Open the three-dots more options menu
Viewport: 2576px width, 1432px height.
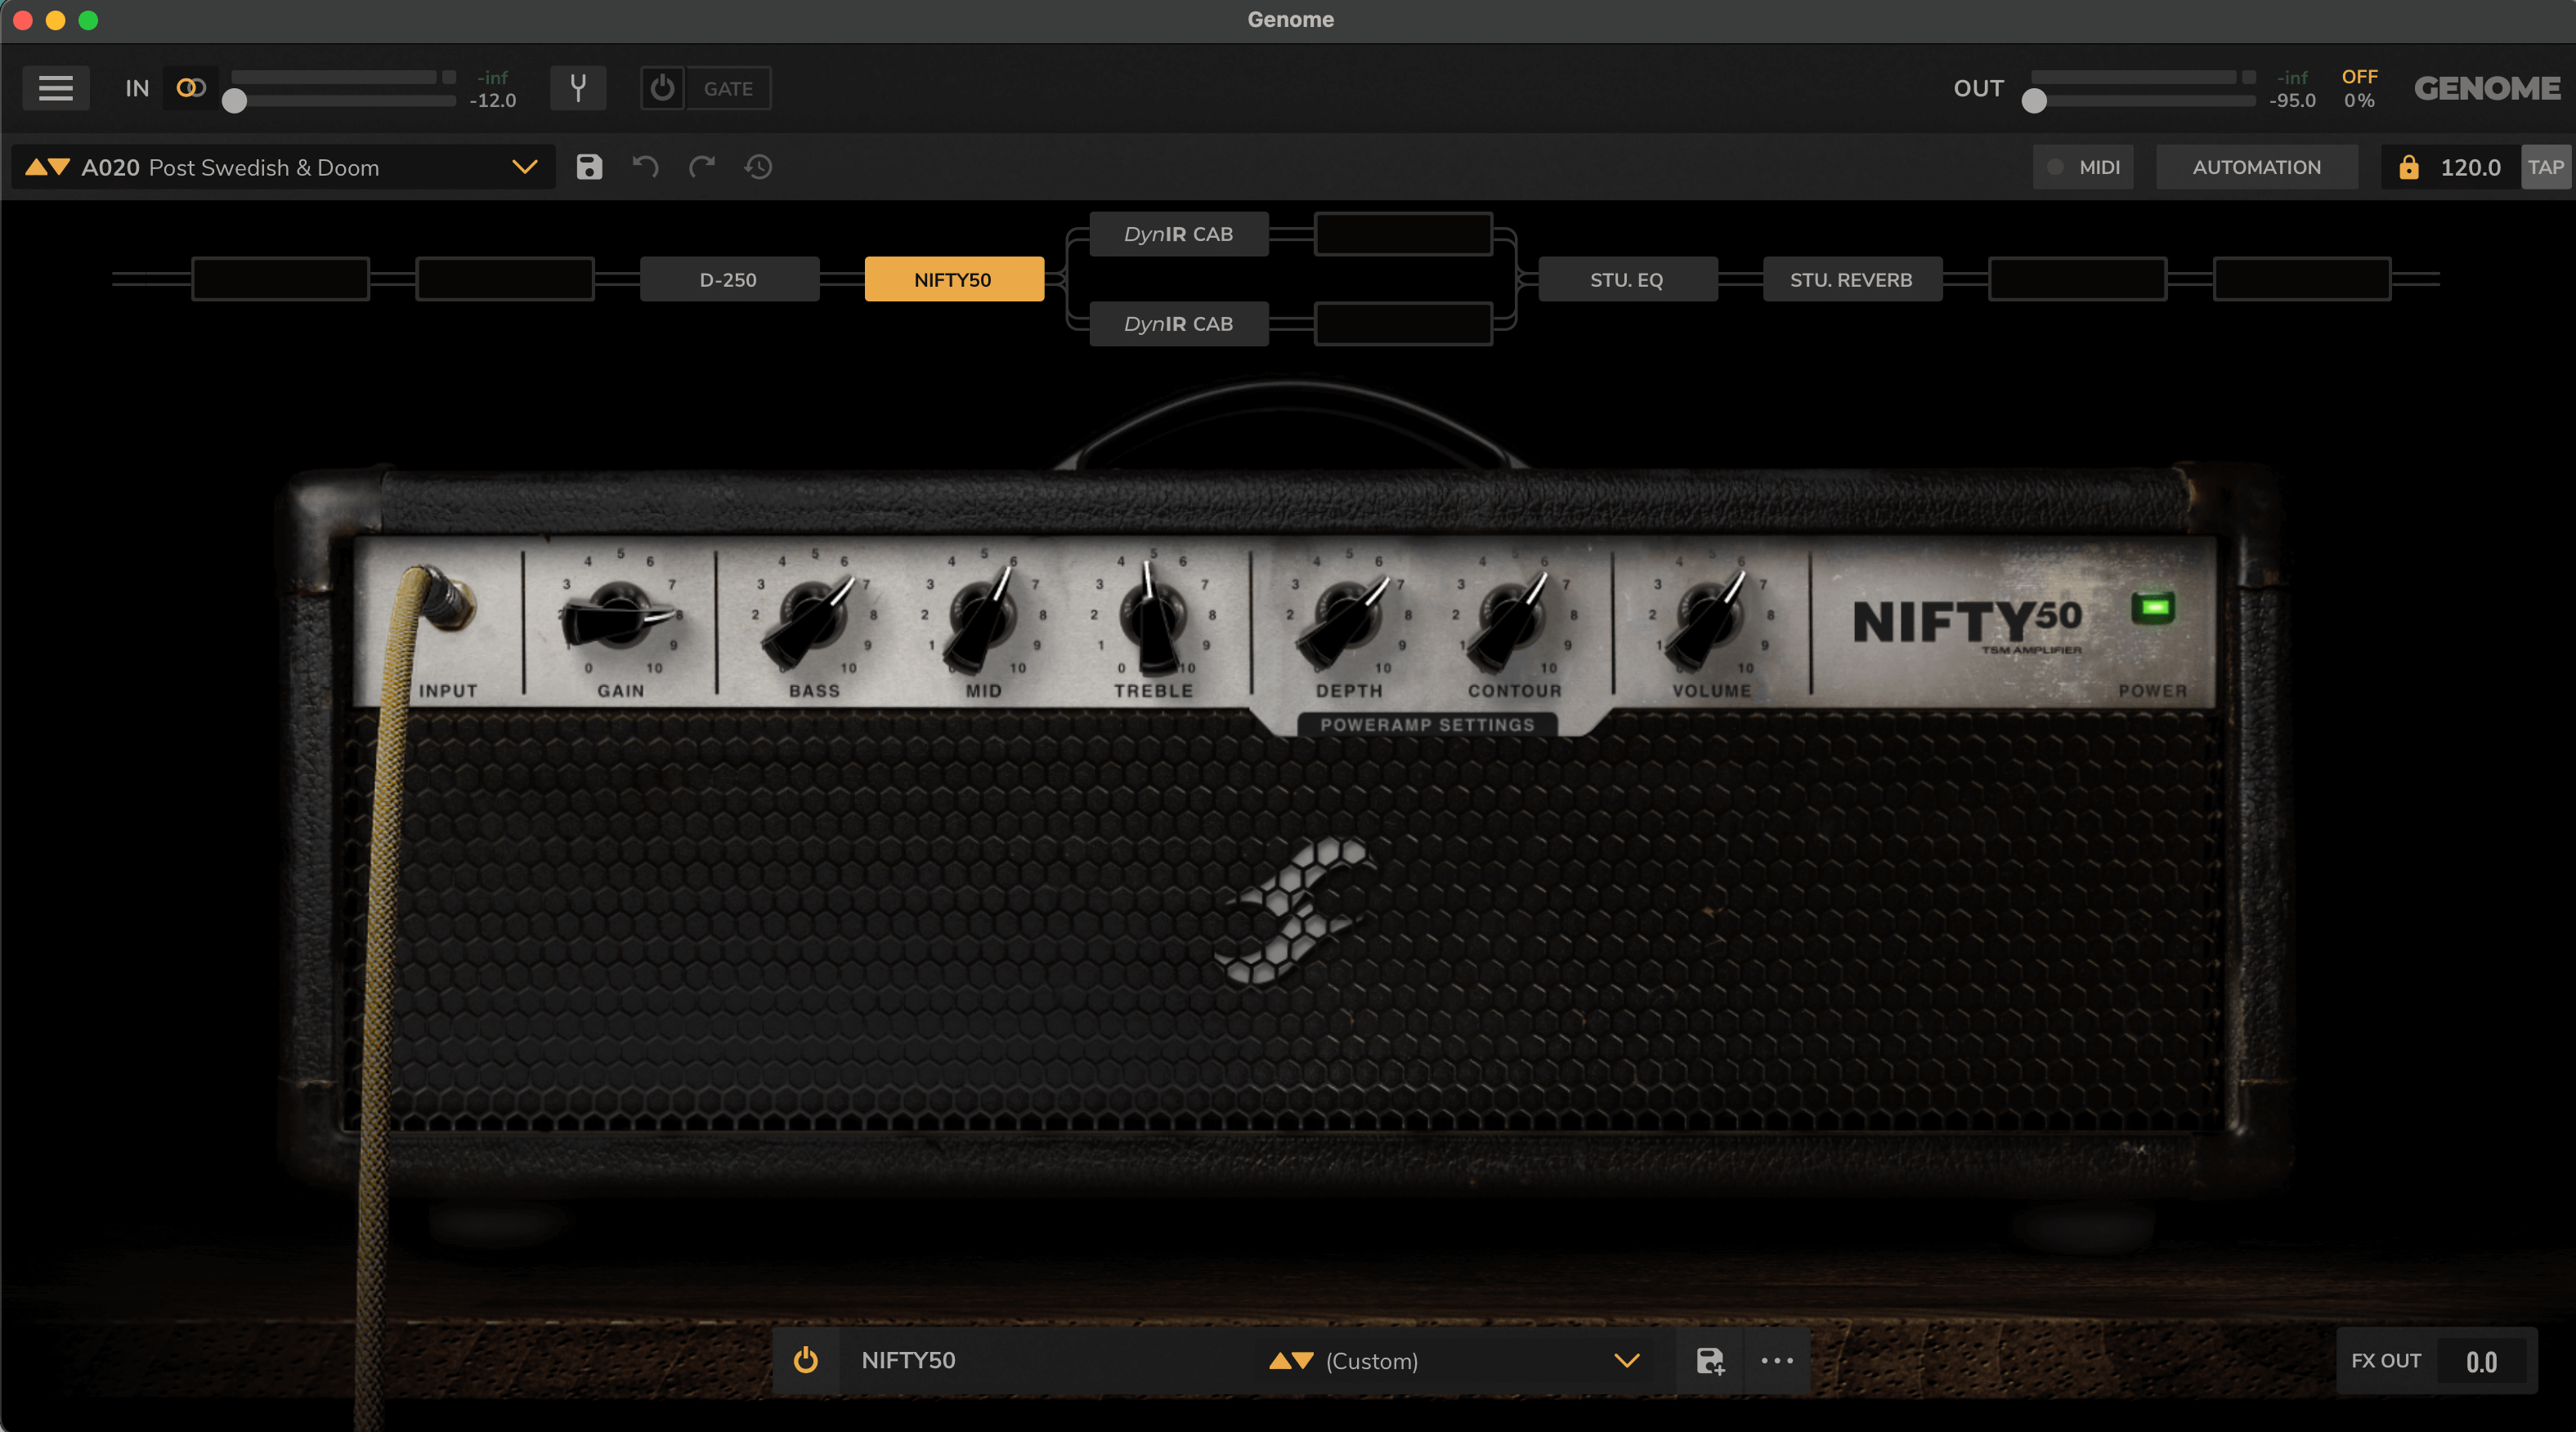pos(1777,1360)
